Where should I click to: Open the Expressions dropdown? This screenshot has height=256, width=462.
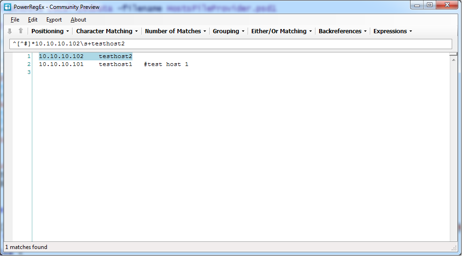[393, 31]
